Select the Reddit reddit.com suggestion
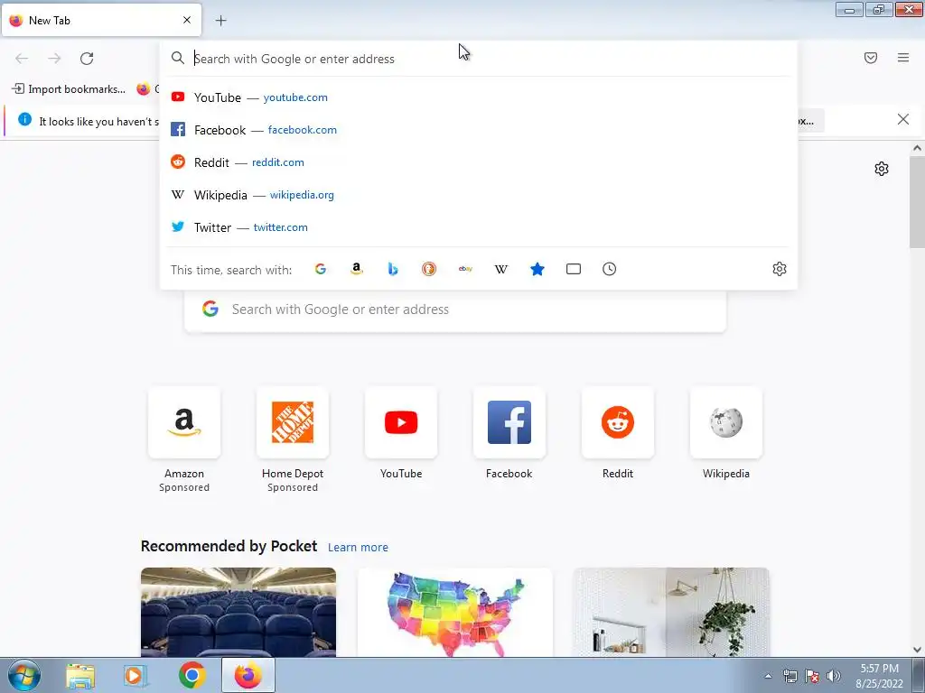The image size is (925, 693). point(479,162)
